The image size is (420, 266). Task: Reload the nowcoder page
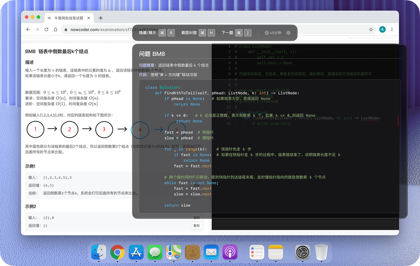point(46,30)
